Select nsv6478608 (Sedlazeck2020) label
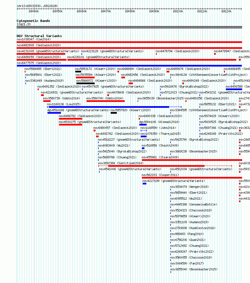The width and height of the screenshot is (250, 283). click(x=129, y=92)
